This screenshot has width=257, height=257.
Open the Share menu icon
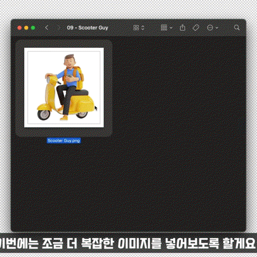point(182,28)
